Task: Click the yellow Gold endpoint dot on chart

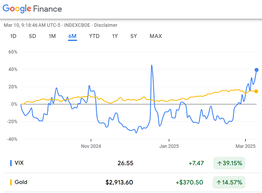Action: (256, 91)
